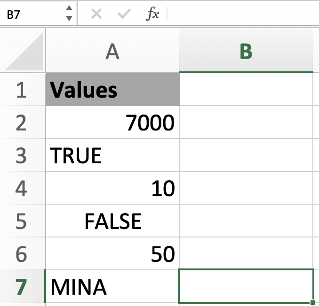Open the Name Box dropdown arrows
The width and height of the screenshot is (319, 306).
[x=69, y=14]
